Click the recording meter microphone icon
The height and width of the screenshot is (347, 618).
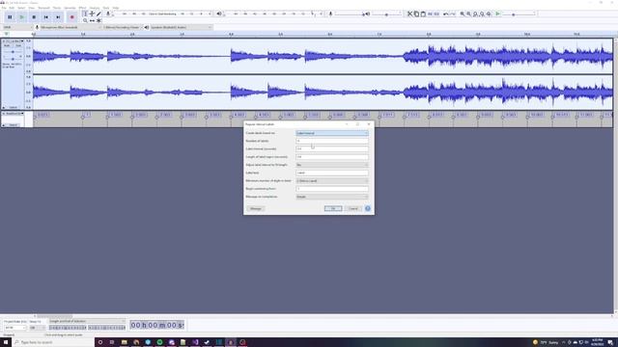[x=108, y=13]
